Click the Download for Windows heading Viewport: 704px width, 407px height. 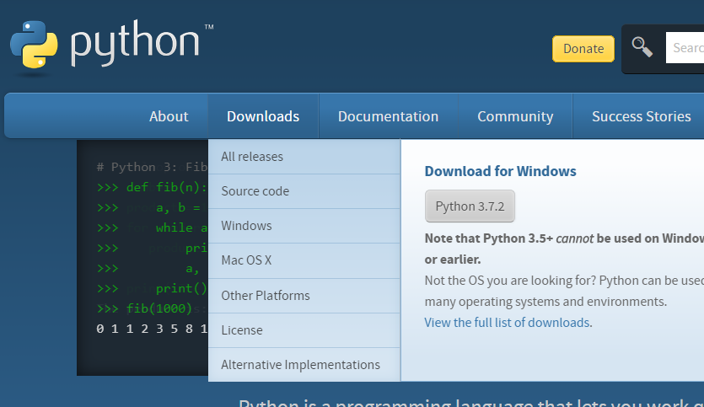(500, 171)
